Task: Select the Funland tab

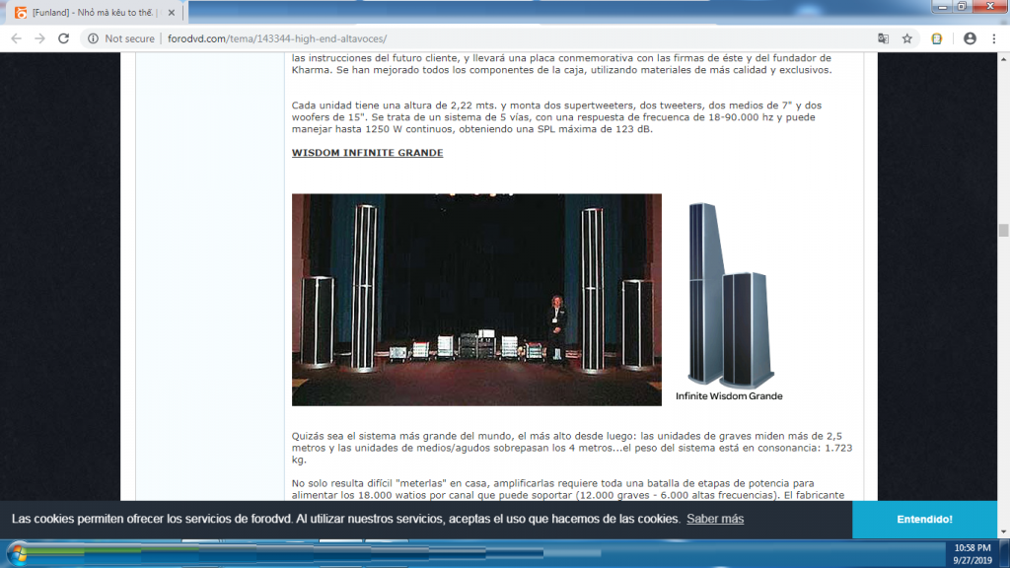Action: click(96, 12)
